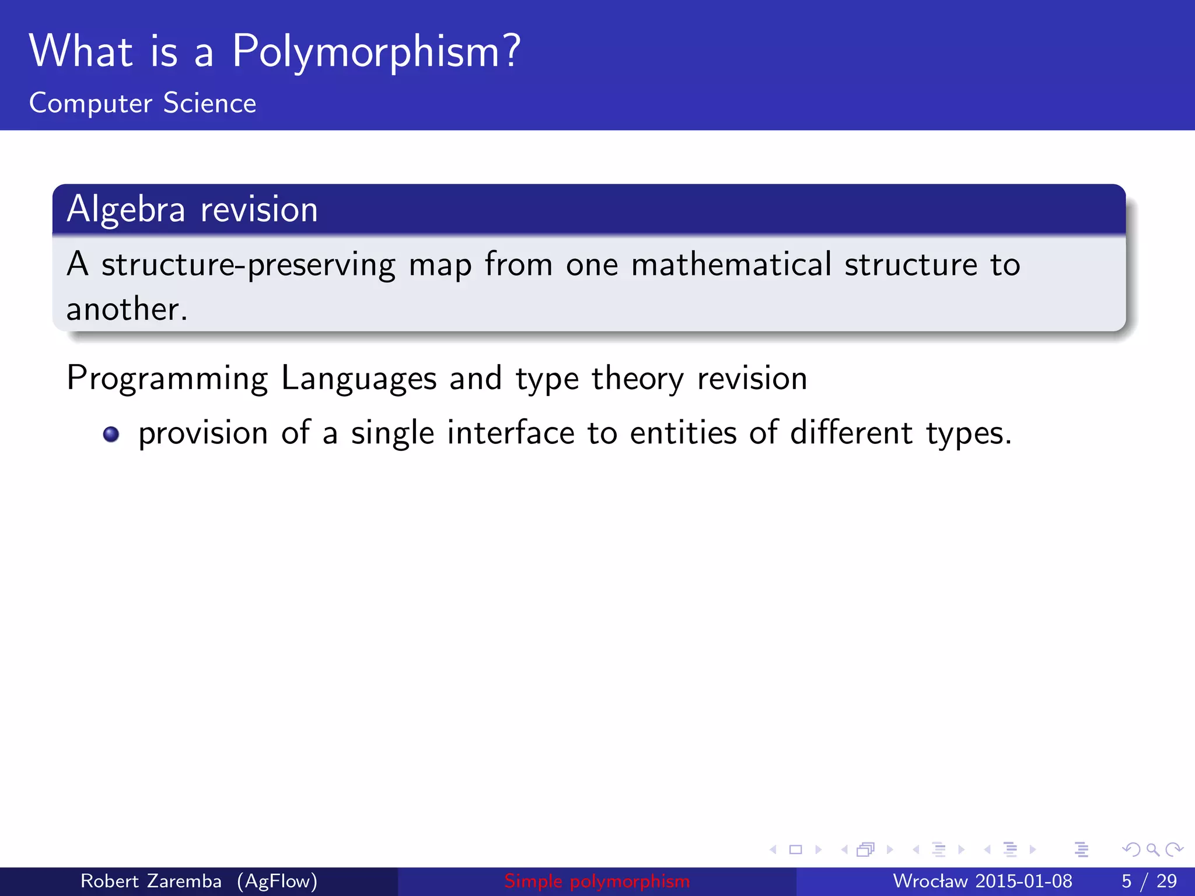
Task: Go to next frame using arrow right of stacked-frames icon
Action: 890,850
